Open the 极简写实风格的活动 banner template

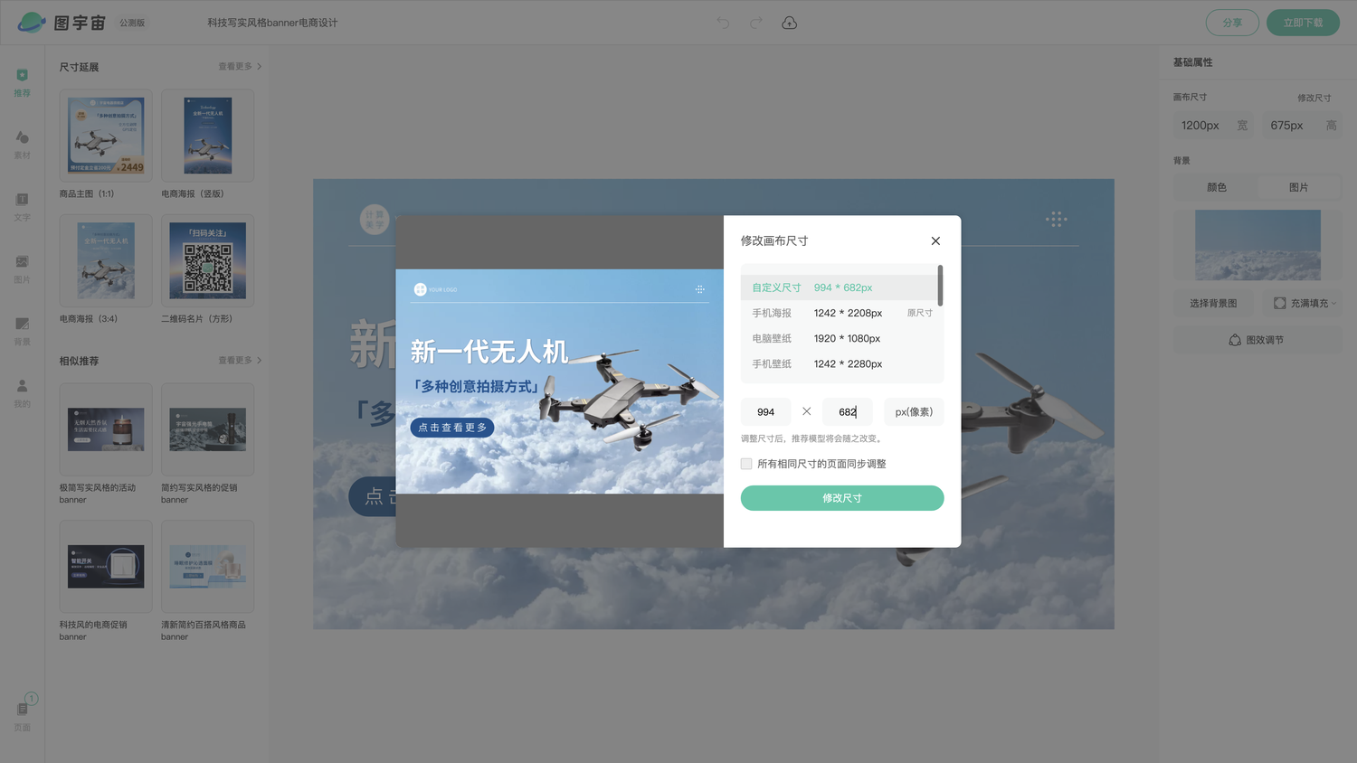point(107,429)
